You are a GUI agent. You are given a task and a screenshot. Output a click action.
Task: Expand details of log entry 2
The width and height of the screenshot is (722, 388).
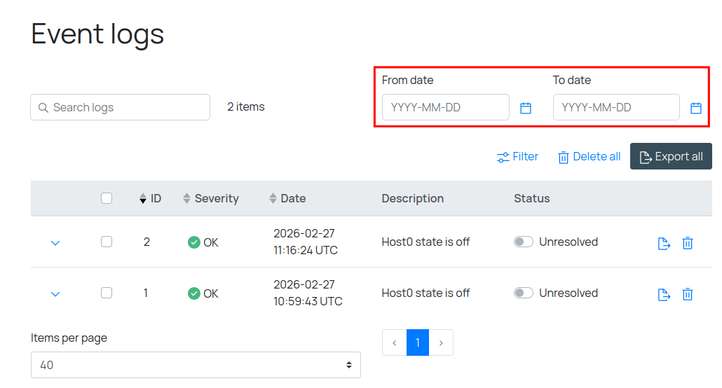(x=55, y=243)
